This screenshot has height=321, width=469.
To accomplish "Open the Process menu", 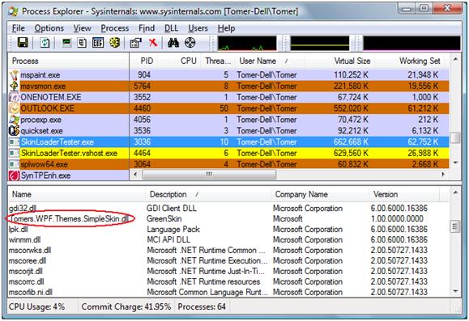I will coord(114,28).
